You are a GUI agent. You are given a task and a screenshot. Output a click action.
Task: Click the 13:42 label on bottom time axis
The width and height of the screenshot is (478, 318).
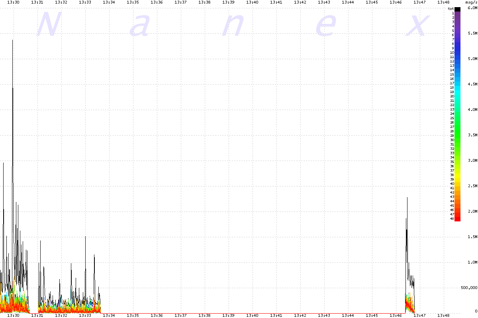coord(300,315)
